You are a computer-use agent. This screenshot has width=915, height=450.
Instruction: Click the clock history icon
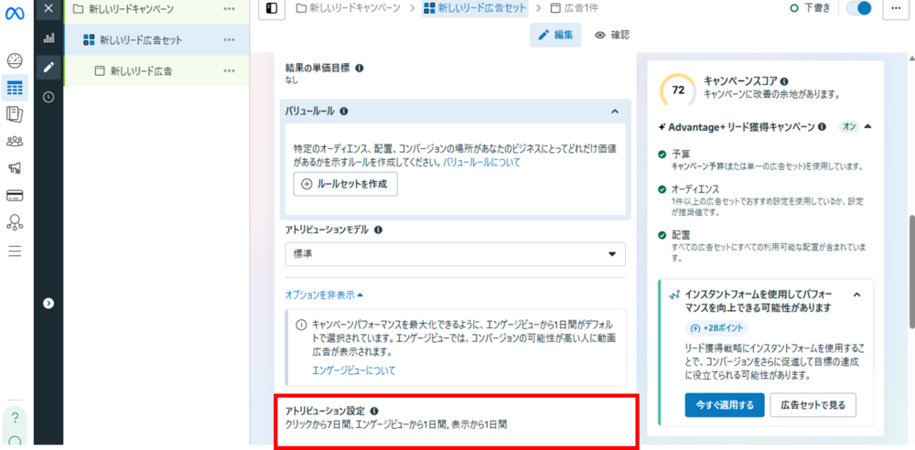coord(48,96)
